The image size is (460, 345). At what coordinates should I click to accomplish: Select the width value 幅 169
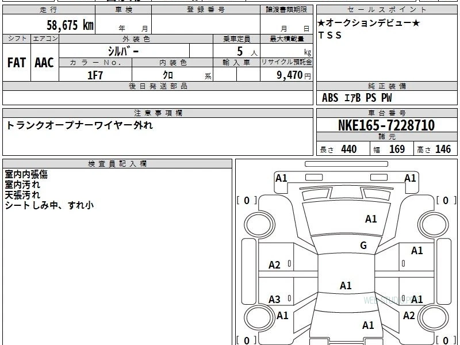(x=389, y=149)
